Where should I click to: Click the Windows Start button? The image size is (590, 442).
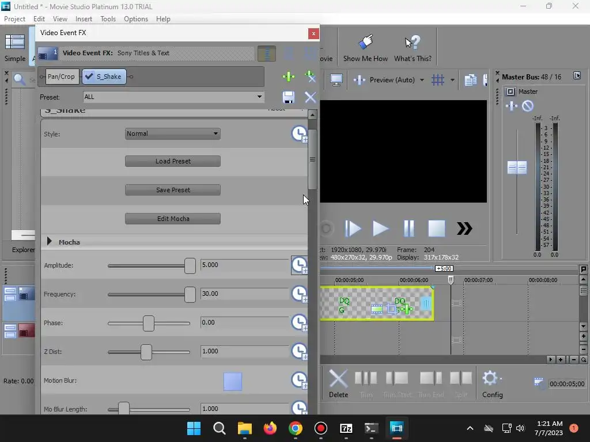pos(194,428)
